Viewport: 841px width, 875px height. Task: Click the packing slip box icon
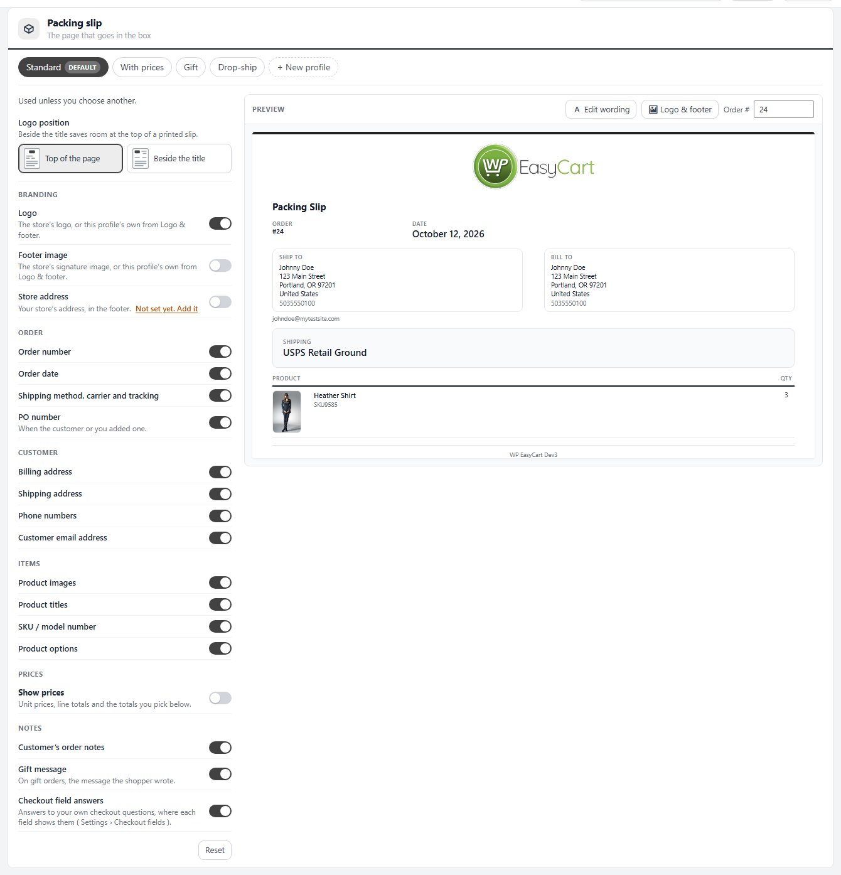(29, 29)
